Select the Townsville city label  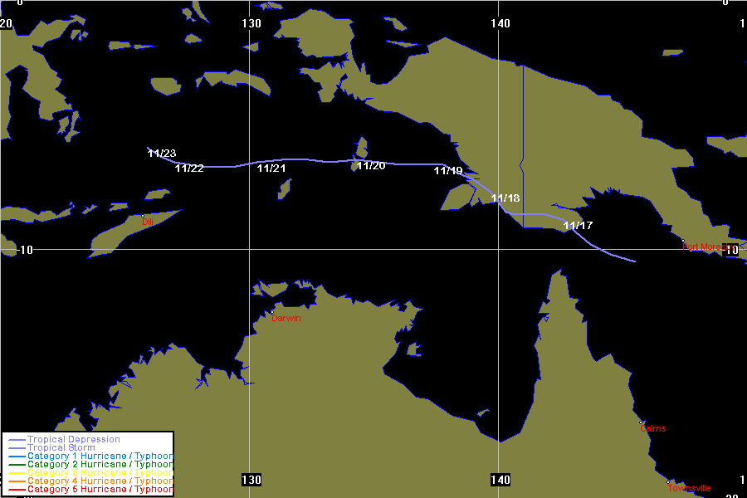tap(691, 488)
